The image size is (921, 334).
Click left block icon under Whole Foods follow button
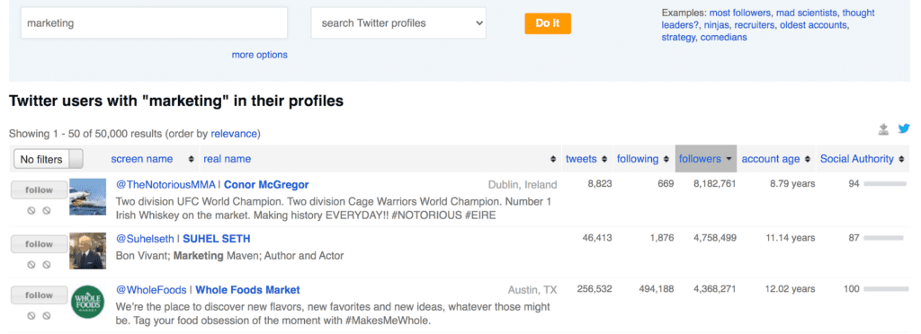point(31,316)
